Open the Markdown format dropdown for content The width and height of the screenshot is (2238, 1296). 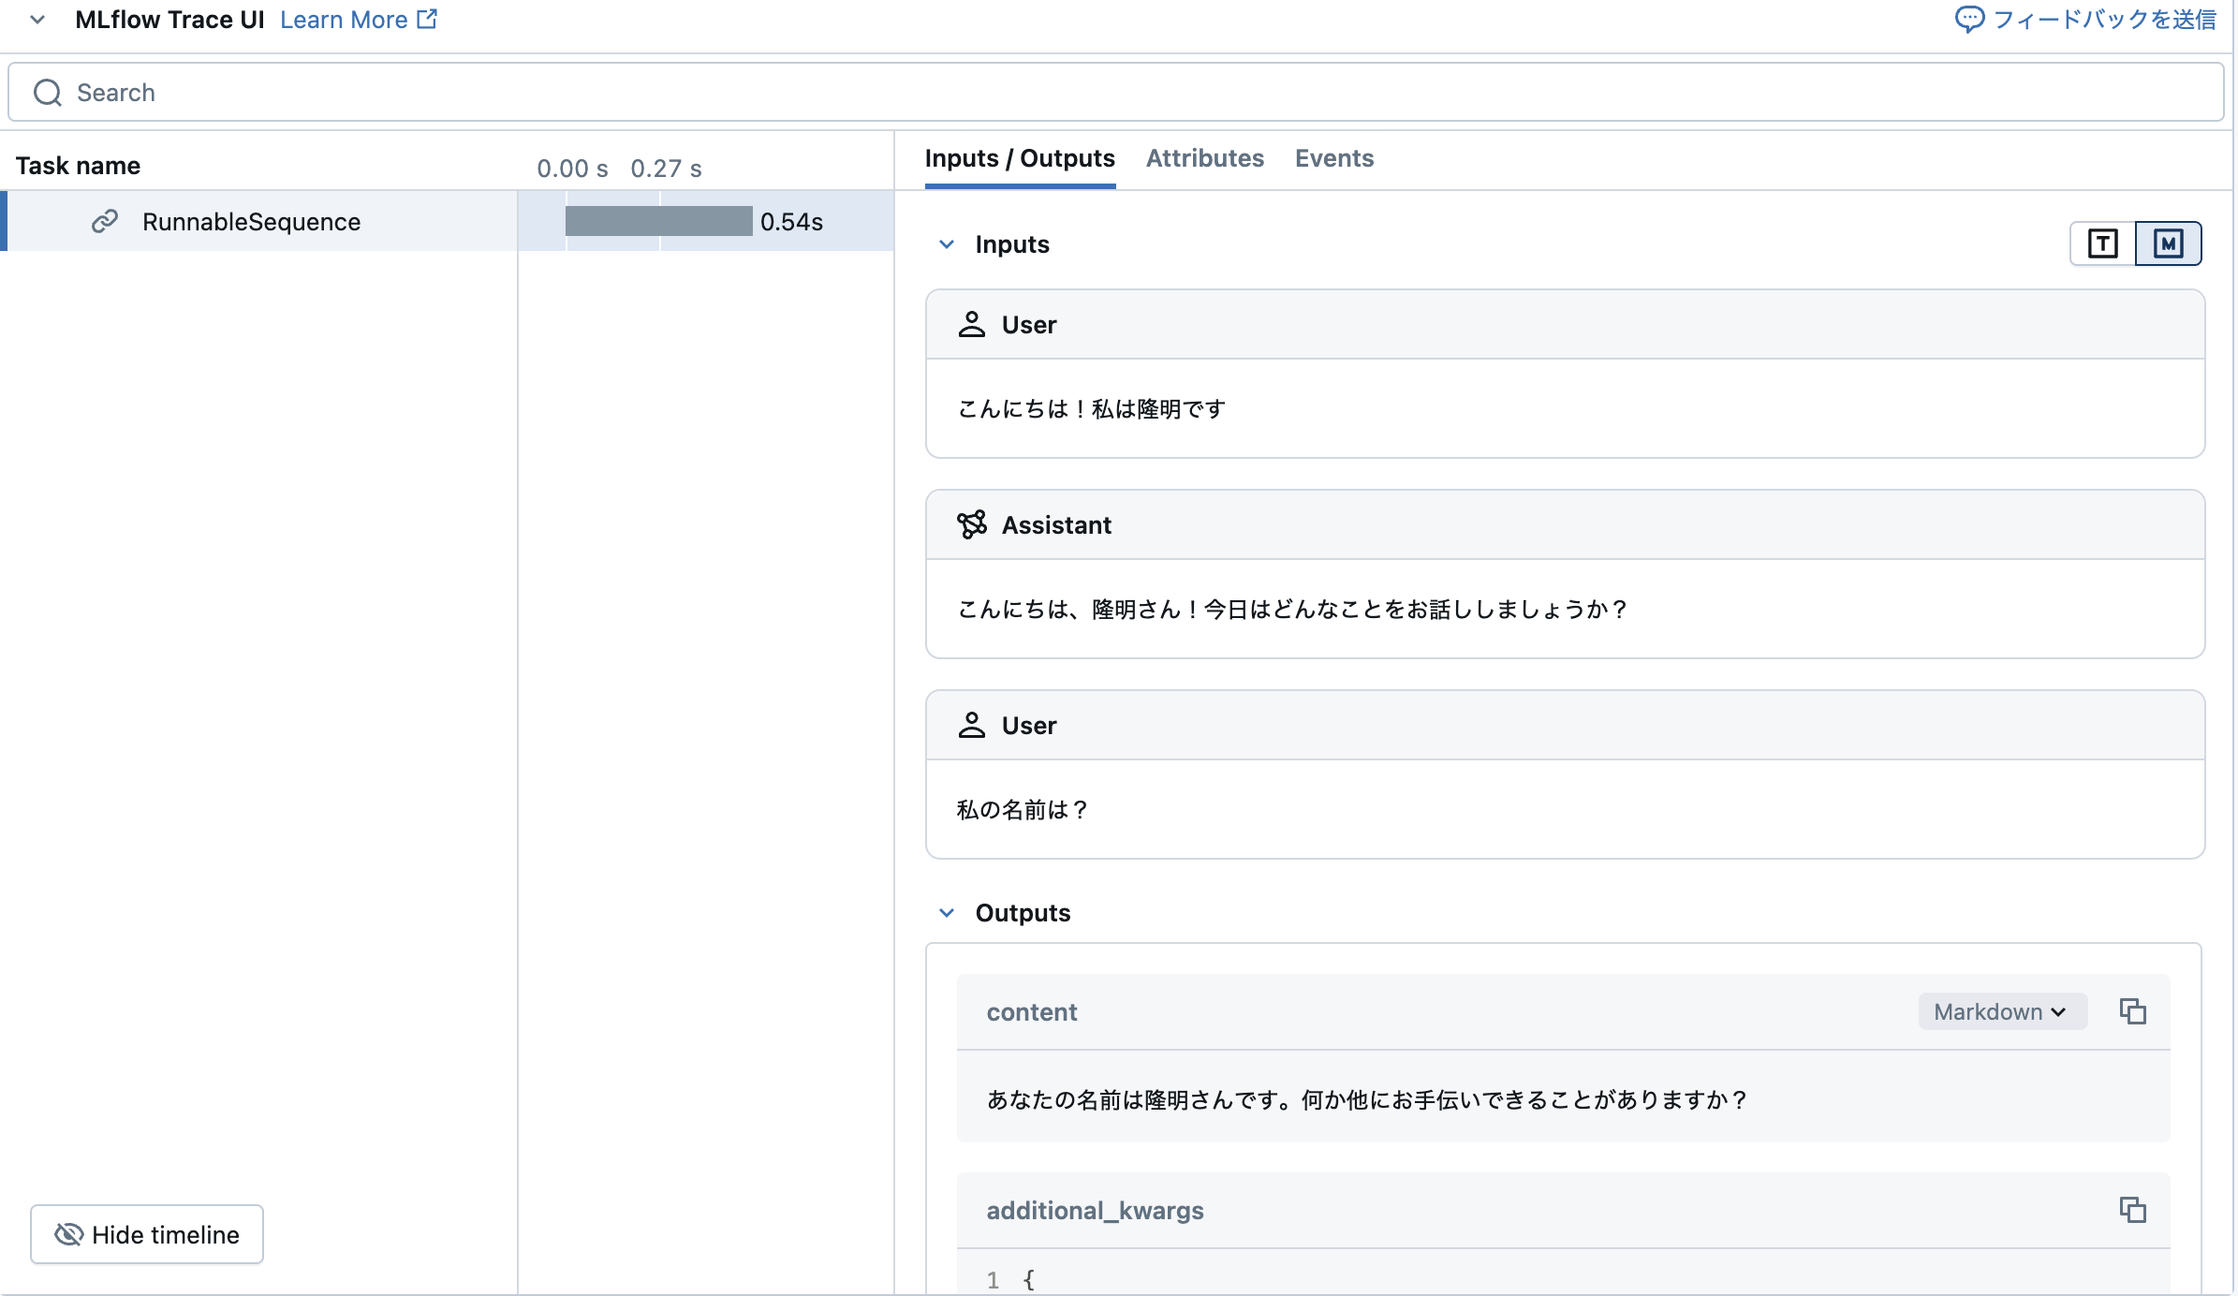2001,1011
